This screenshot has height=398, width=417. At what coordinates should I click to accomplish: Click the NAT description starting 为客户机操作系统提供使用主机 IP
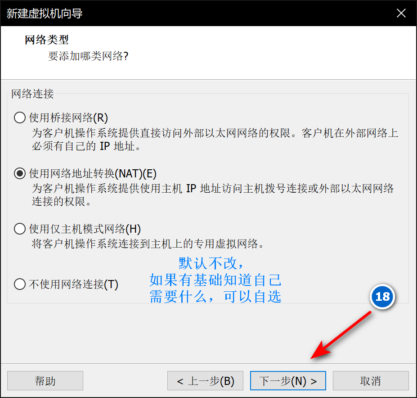pos(212,195)
